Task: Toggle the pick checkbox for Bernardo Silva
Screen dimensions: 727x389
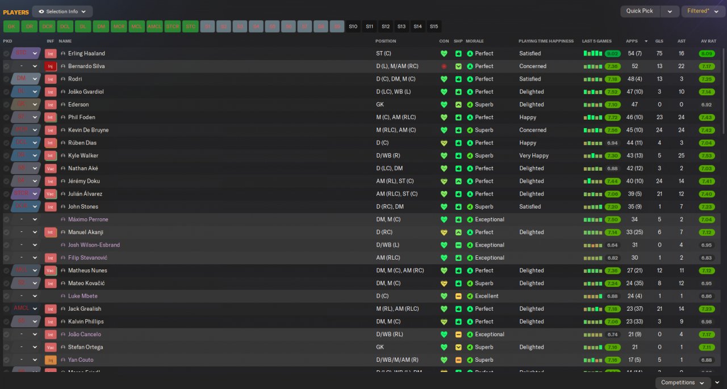Action: click(x=6, y=66)
